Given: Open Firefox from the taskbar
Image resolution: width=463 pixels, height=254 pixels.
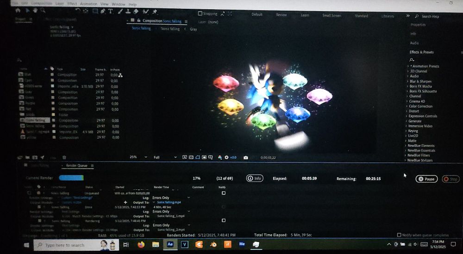Looking at the screenshot, I should tap(141, 245).
